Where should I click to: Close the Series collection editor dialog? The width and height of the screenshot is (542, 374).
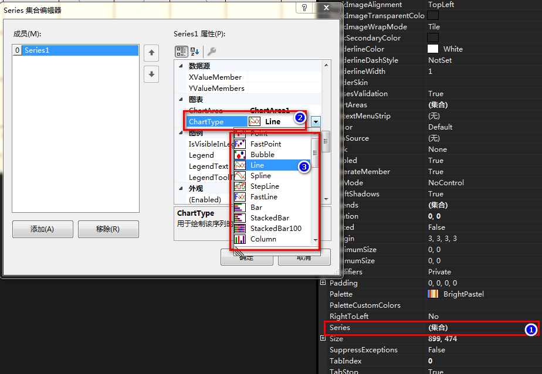(326, 8)
